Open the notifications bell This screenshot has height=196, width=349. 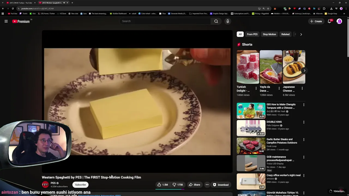point(329,21)
